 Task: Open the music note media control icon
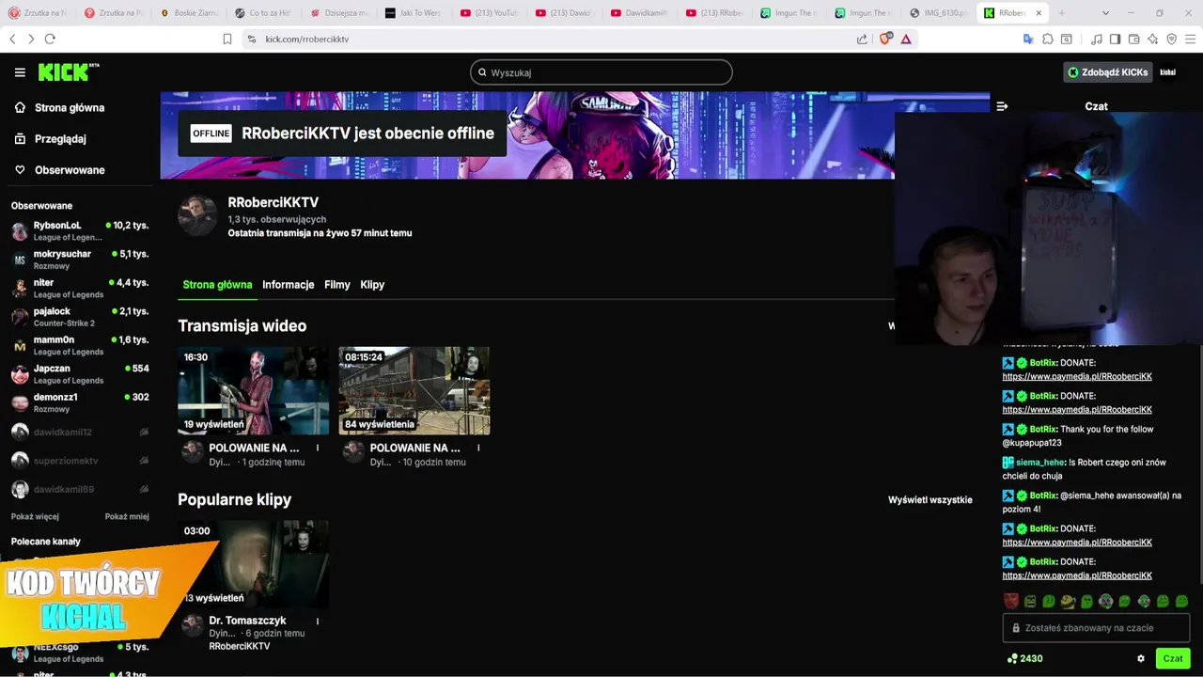click(1097, 39)
